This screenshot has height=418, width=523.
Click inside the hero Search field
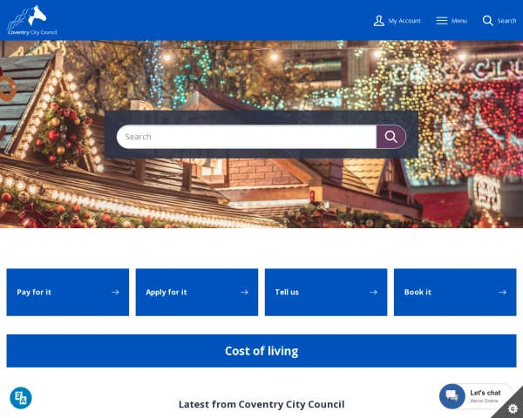click(x=247, y=137)
